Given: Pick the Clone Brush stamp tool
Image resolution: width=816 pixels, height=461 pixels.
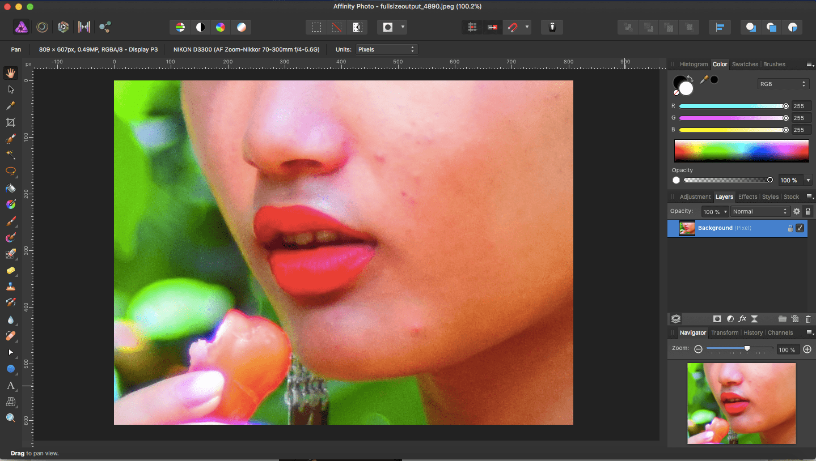Looking at the screenshot, I should tap(10, 287).
